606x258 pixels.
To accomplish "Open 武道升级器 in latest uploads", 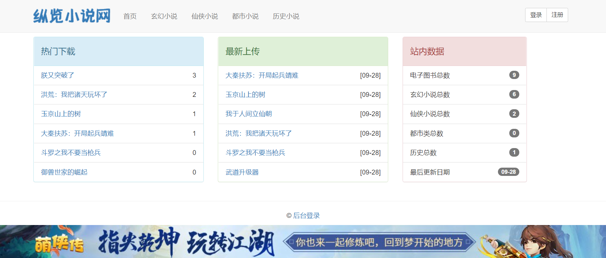I will [x=242, y=172].
